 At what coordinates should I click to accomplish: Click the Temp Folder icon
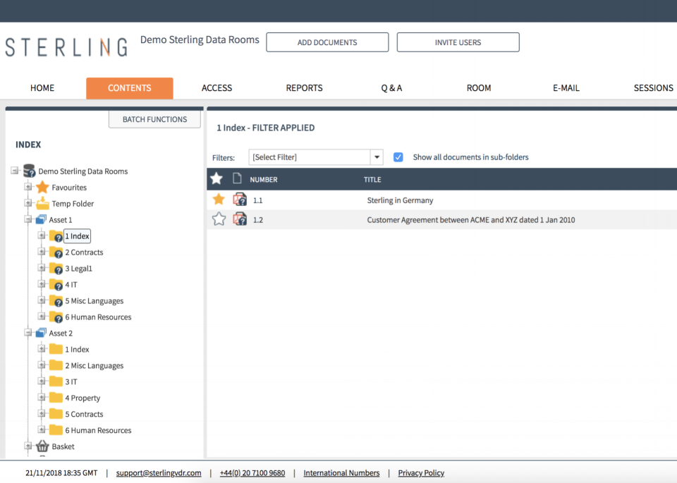(42, 204)
